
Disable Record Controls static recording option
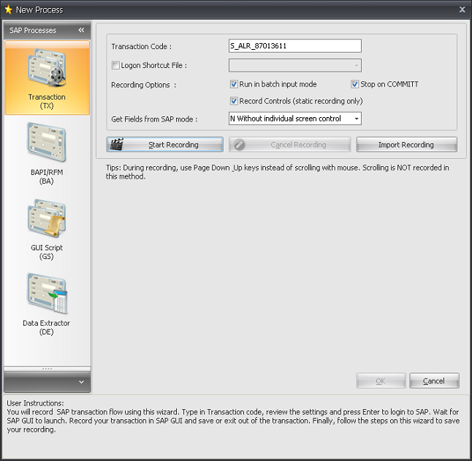(x=234, y=101)
